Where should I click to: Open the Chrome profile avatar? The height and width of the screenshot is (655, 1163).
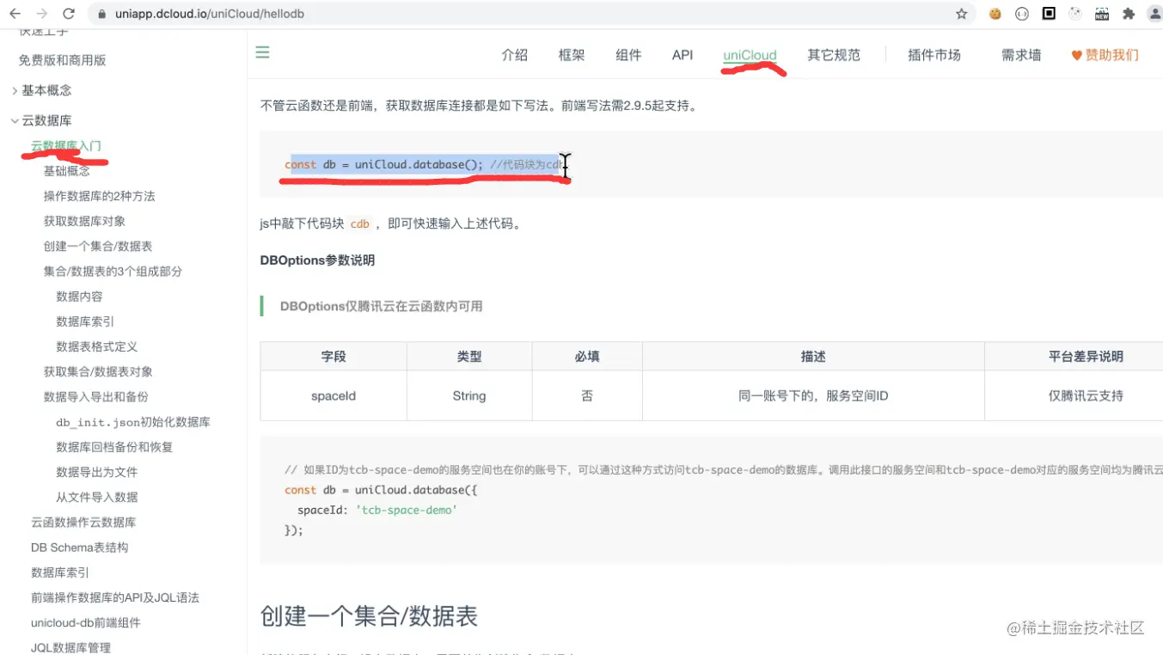pos(1154,14)
